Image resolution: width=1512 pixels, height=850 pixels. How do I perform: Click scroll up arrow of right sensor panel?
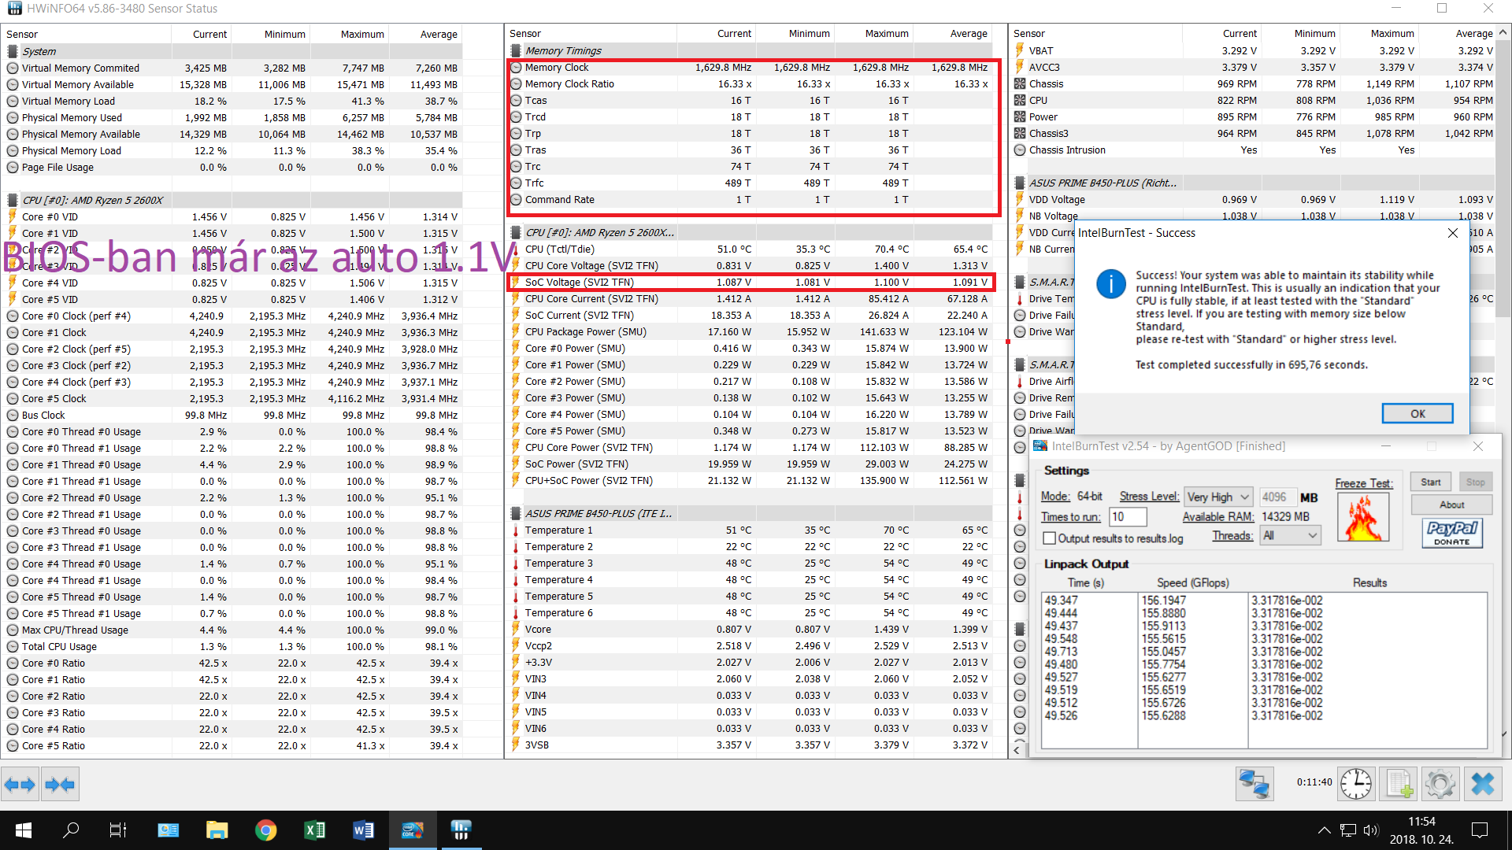[1503, 32]
